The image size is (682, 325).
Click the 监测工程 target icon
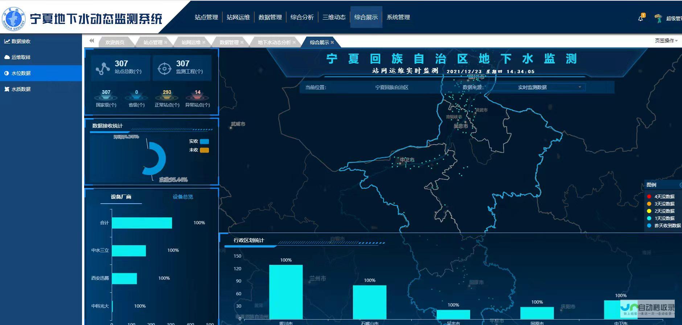point(164,68)
